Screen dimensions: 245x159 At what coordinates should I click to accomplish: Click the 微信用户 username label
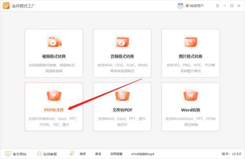(197, 6)
